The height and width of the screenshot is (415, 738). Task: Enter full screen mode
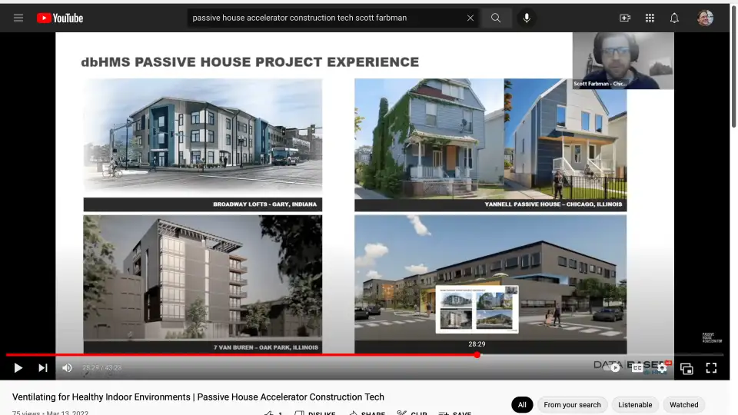point(711,368)
